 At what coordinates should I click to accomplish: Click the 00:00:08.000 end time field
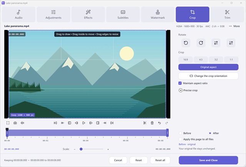click(163, 149)
